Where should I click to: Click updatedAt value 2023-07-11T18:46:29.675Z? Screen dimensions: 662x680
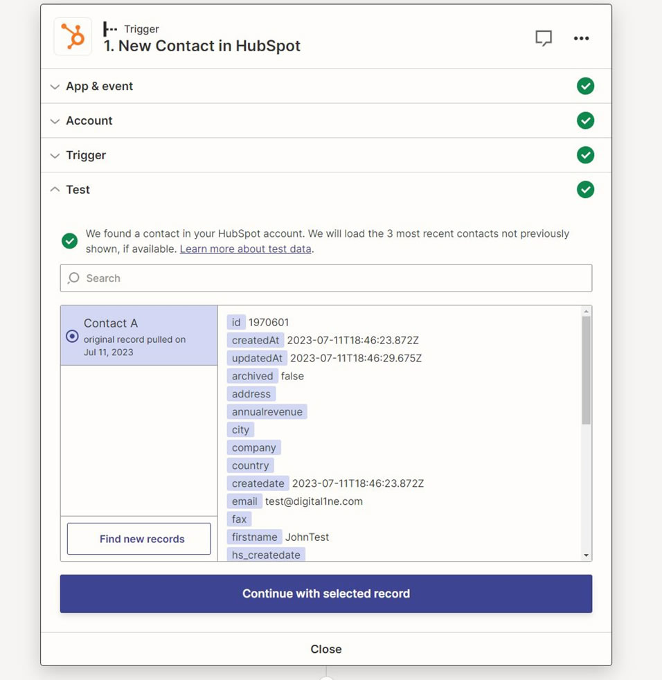[x=356, y=358]
